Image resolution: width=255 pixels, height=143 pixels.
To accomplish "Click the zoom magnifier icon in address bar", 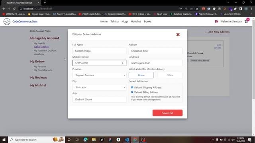I will coord(186,9).
